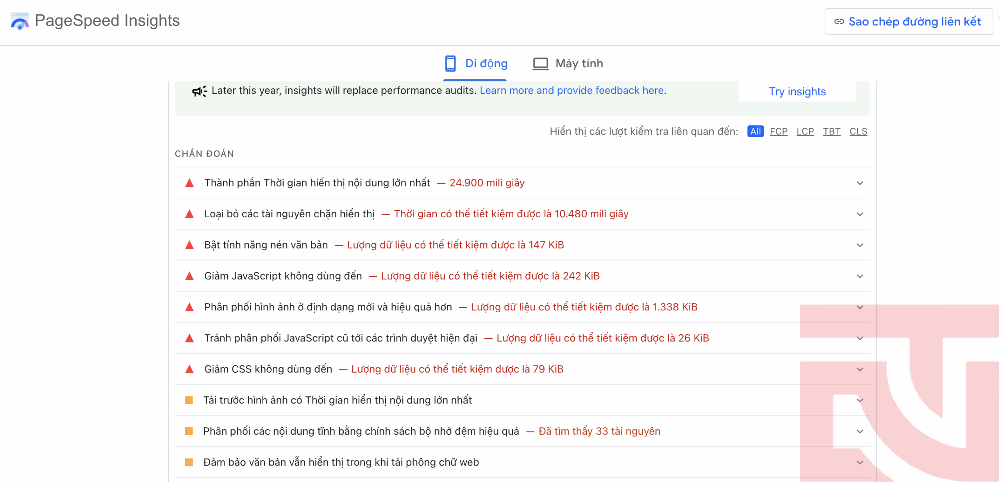1000x482 pixels.
Task: Click red triangle beside Giảm JavaScript không dùng đến
Action: [x=189, y=276]
